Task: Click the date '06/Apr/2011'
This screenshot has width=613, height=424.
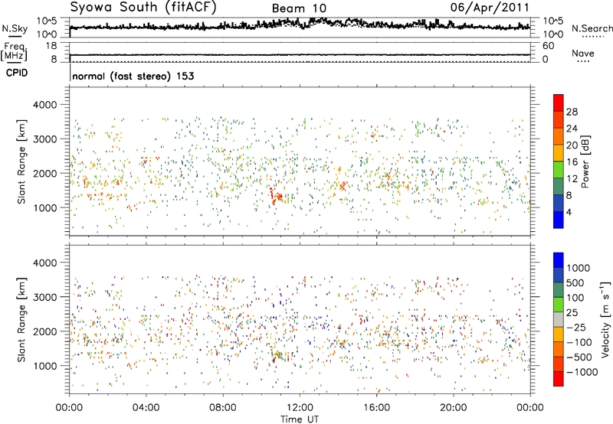Action: 490,8
